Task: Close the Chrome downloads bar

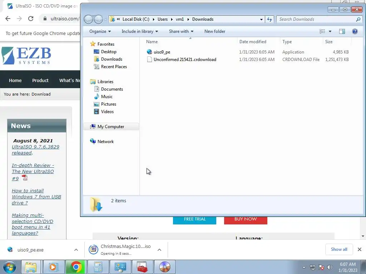Action: (360, 249)
